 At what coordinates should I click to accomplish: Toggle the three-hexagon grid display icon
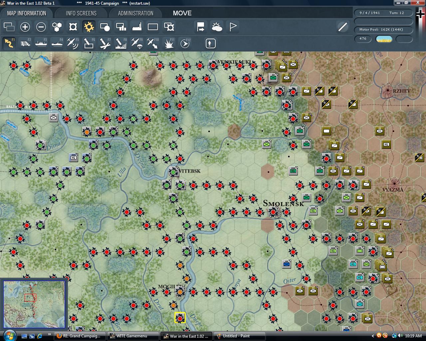(x=57, y=27)
